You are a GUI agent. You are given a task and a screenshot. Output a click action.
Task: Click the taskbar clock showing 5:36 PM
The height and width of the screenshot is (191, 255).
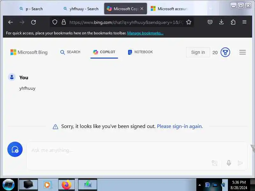[239, 185]
